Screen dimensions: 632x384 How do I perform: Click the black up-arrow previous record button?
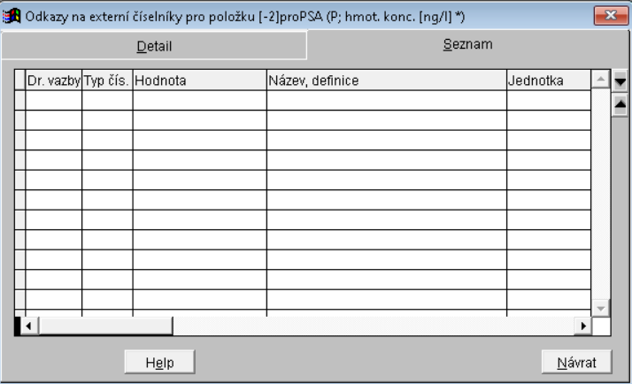coord(620,103)
